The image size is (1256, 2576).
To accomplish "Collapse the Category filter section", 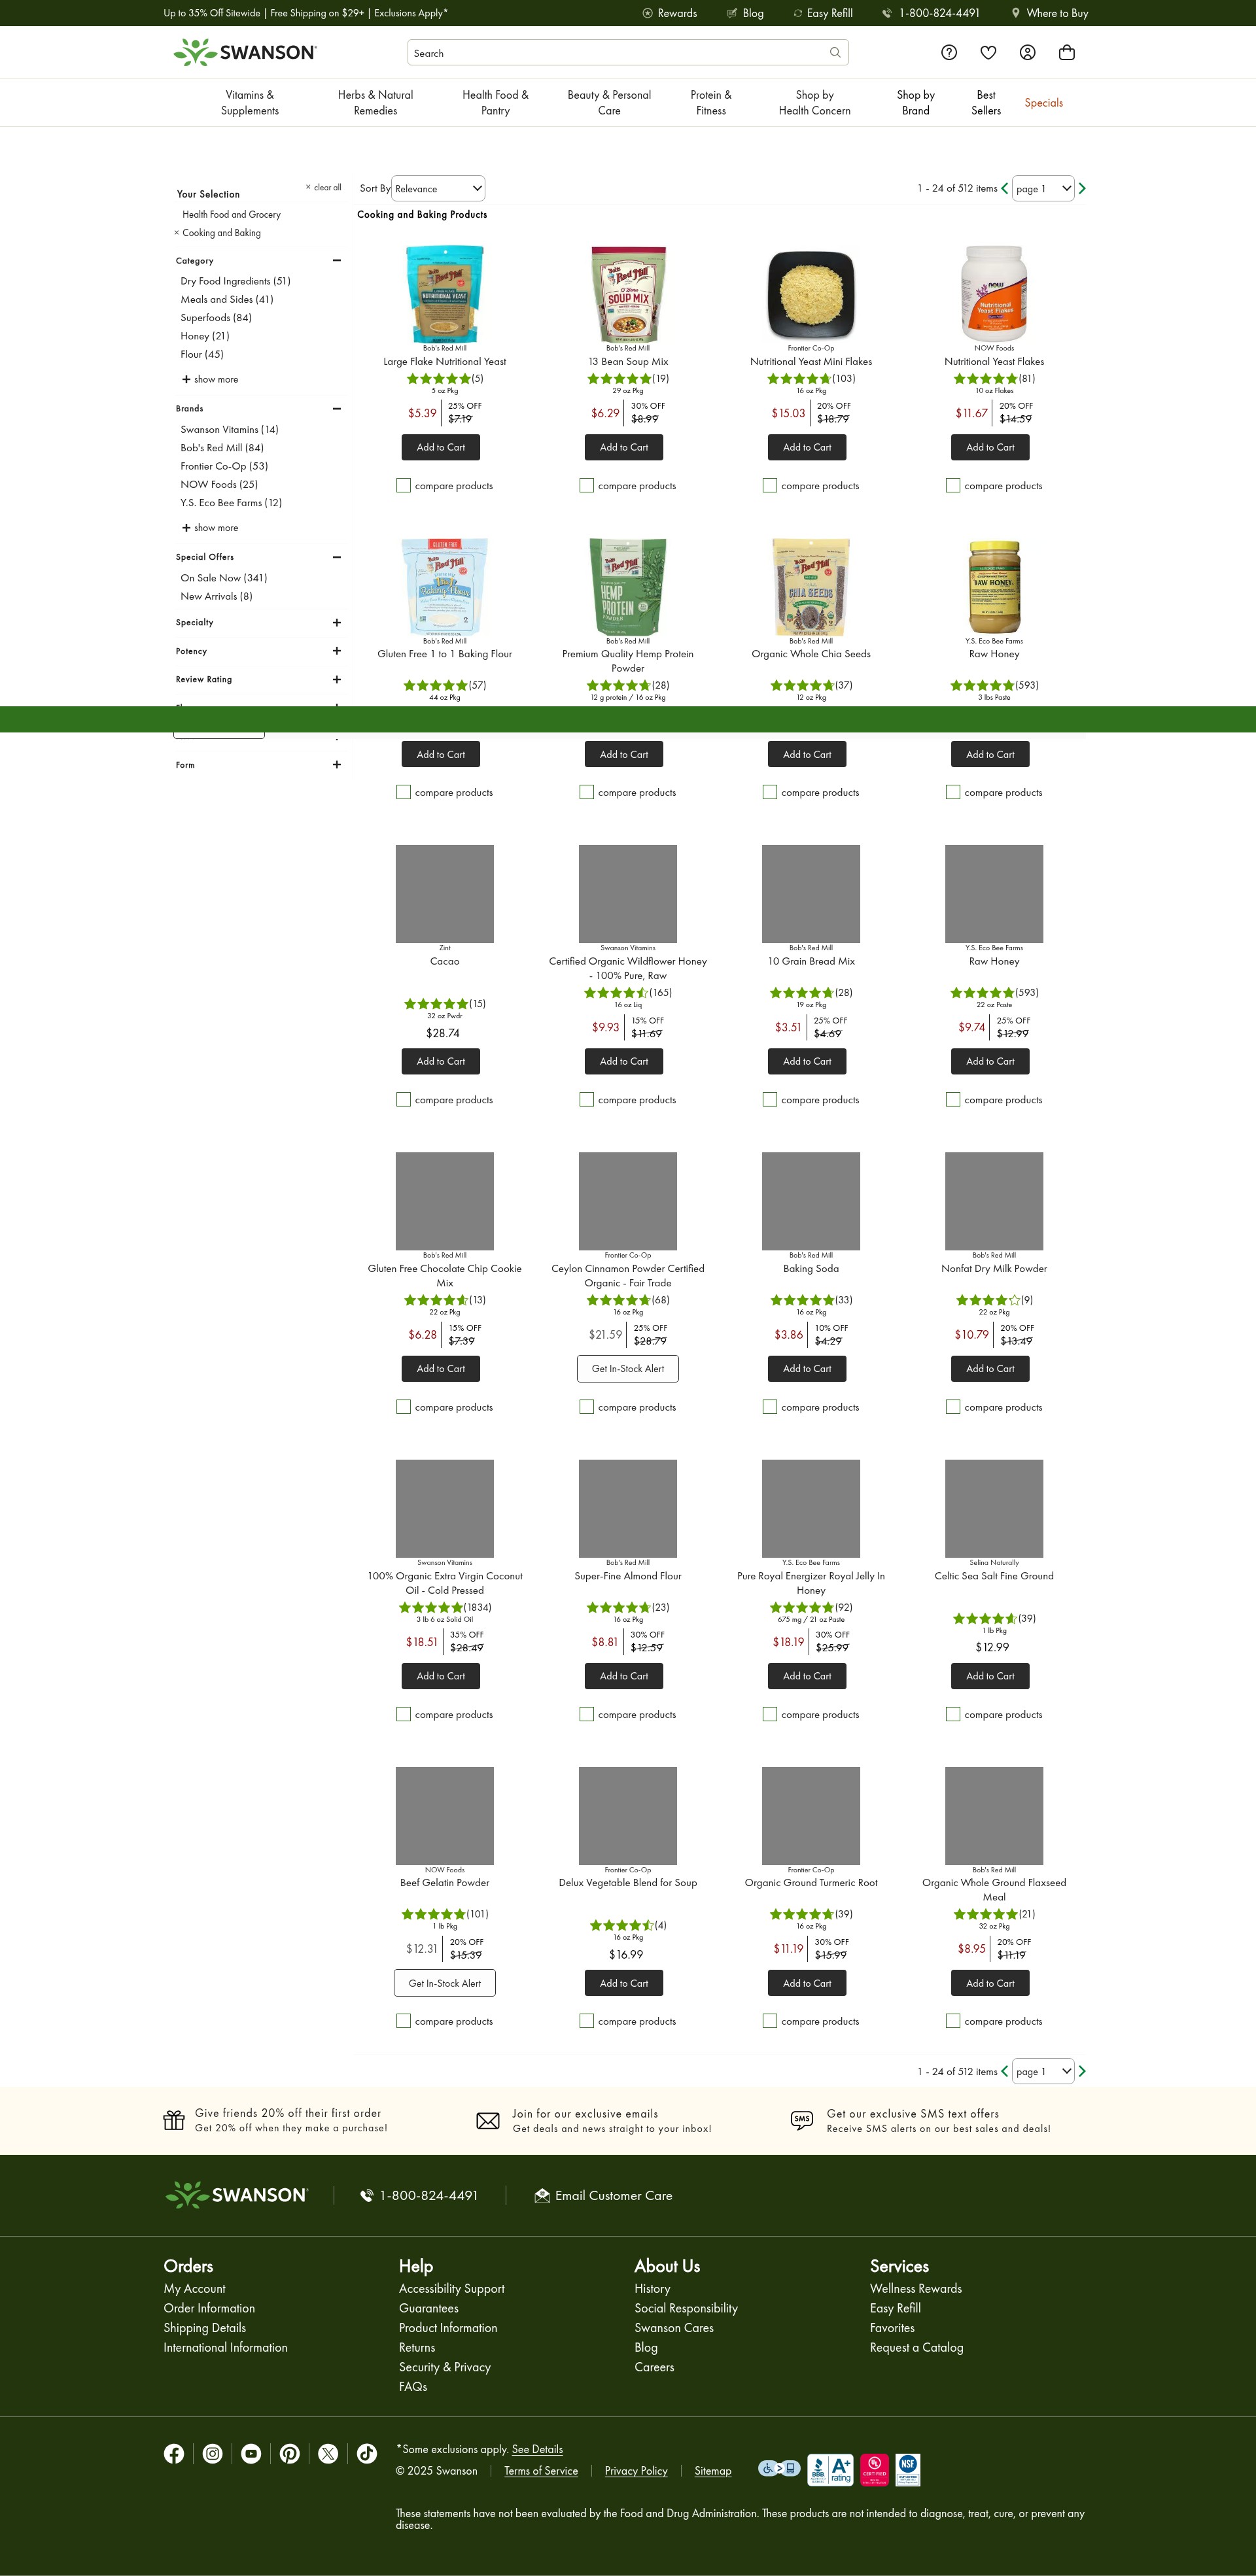I will (337, 260).
